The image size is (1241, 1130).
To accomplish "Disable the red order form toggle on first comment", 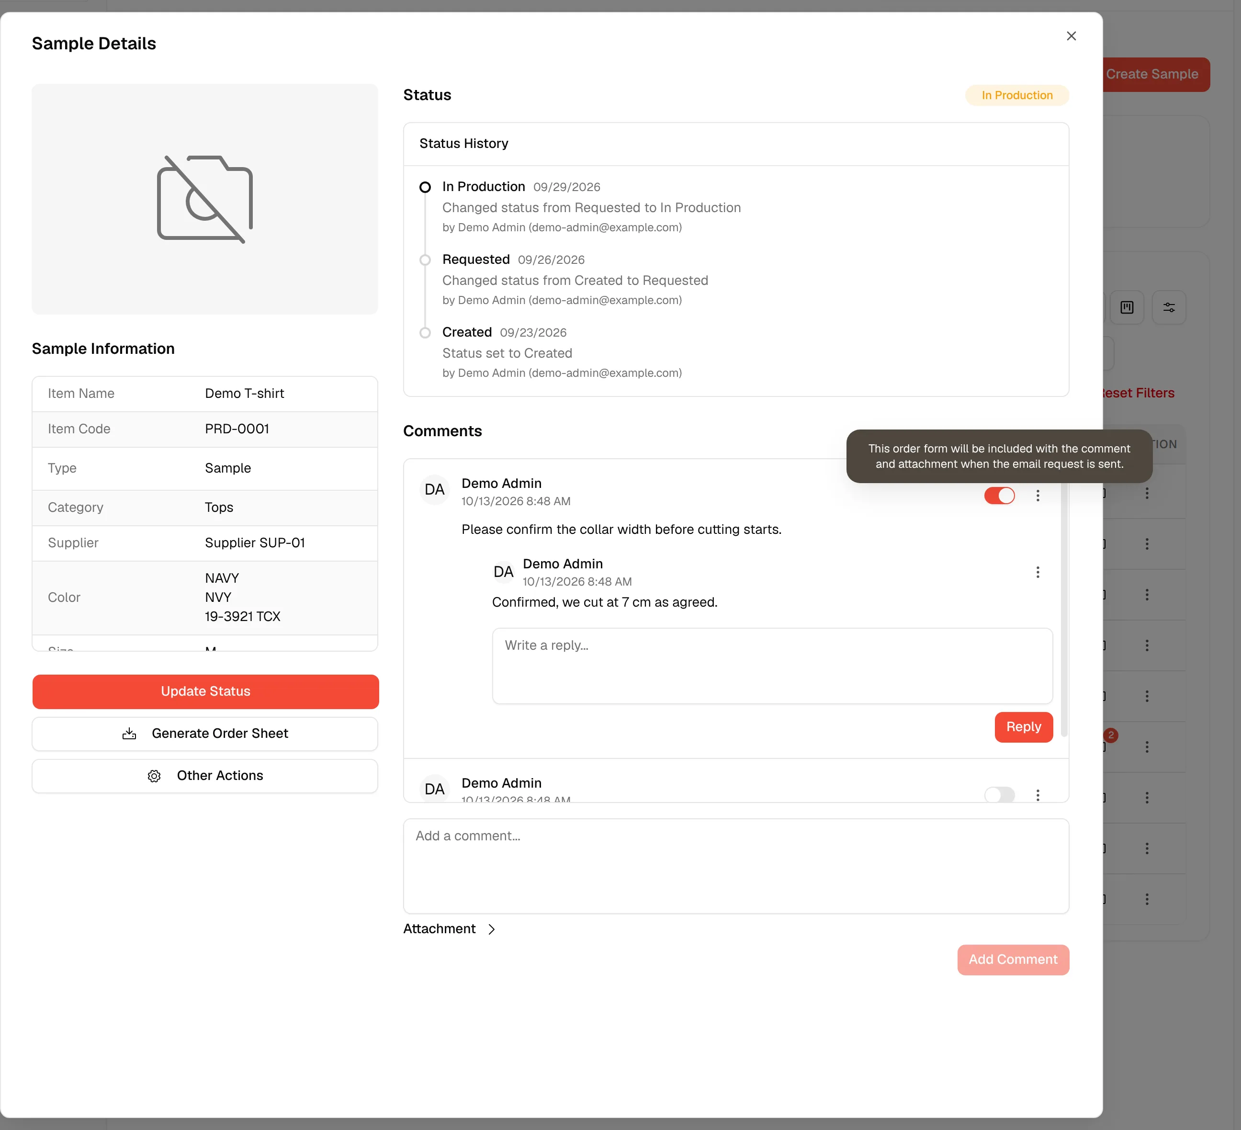I will [x=999, y=496].
